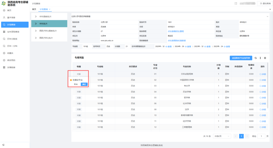This screenshot has height=148, width=273.
Task: Toggle 收藏 for major 08 法学
Action: [x=79, y=110]
